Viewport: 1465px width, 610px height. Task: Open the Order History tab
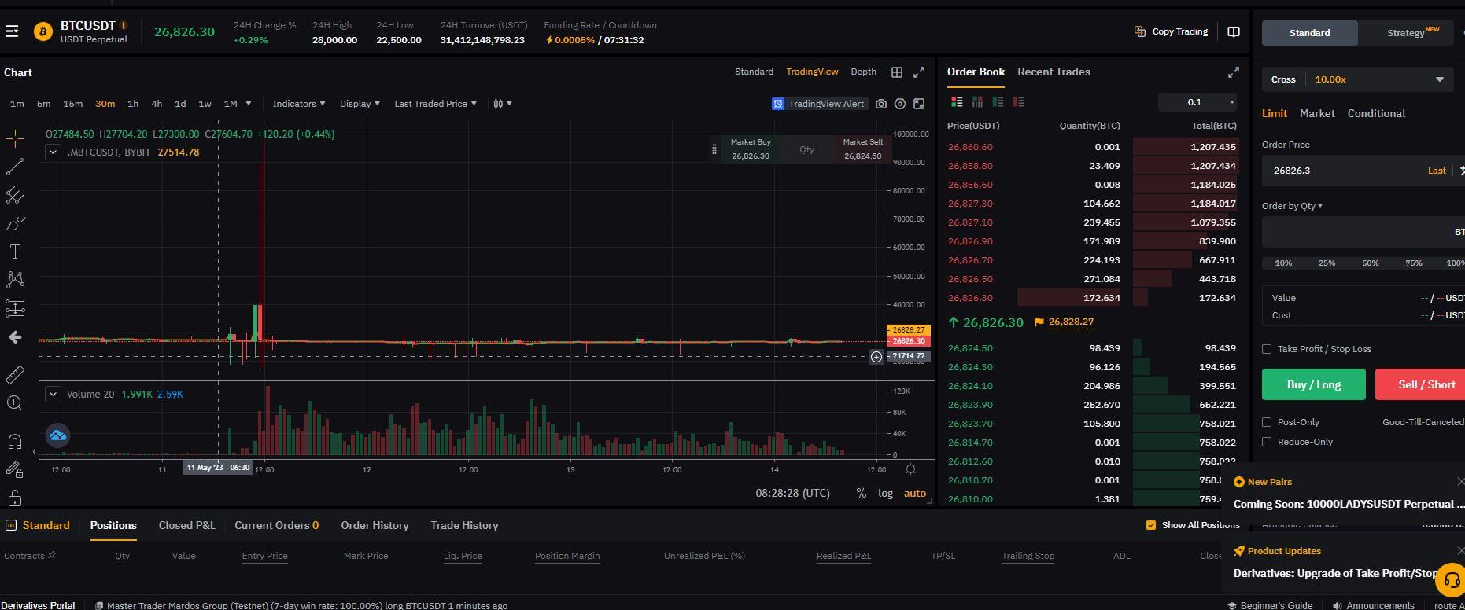pyautogui.click(x=375, y=525)
